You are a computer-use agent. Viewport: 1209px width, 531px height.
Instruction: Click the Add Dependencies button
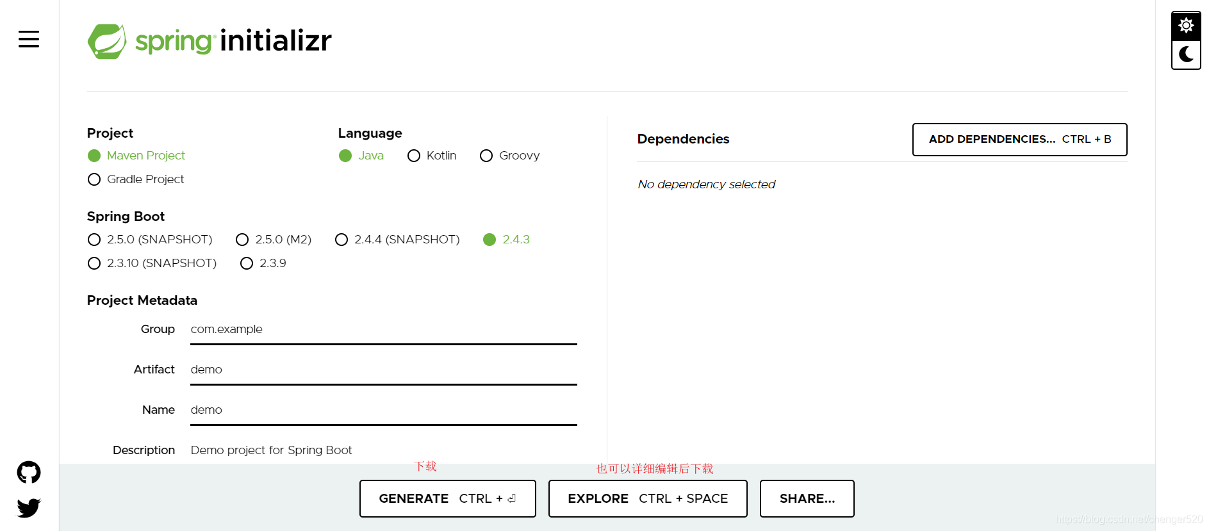pos(1019,140)
